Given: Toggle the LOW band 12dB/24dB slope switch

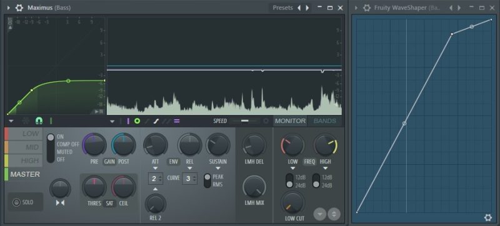Looking at the screenshot, I should tap(289, 181).
